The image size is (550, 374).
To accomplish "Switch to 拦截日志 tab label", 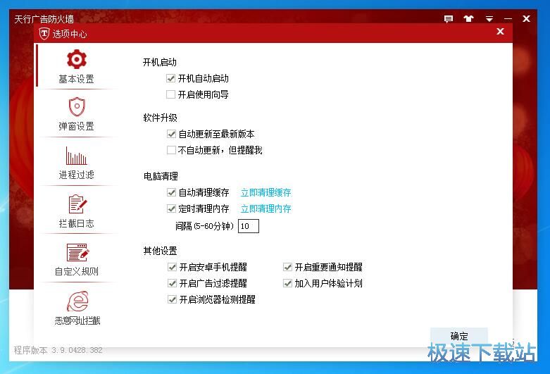I will (x=77, y=223).
